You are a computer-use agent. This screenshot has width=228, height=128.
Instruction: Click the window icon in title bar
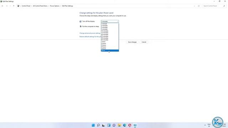pyautogui.click(x=1, y=1)
